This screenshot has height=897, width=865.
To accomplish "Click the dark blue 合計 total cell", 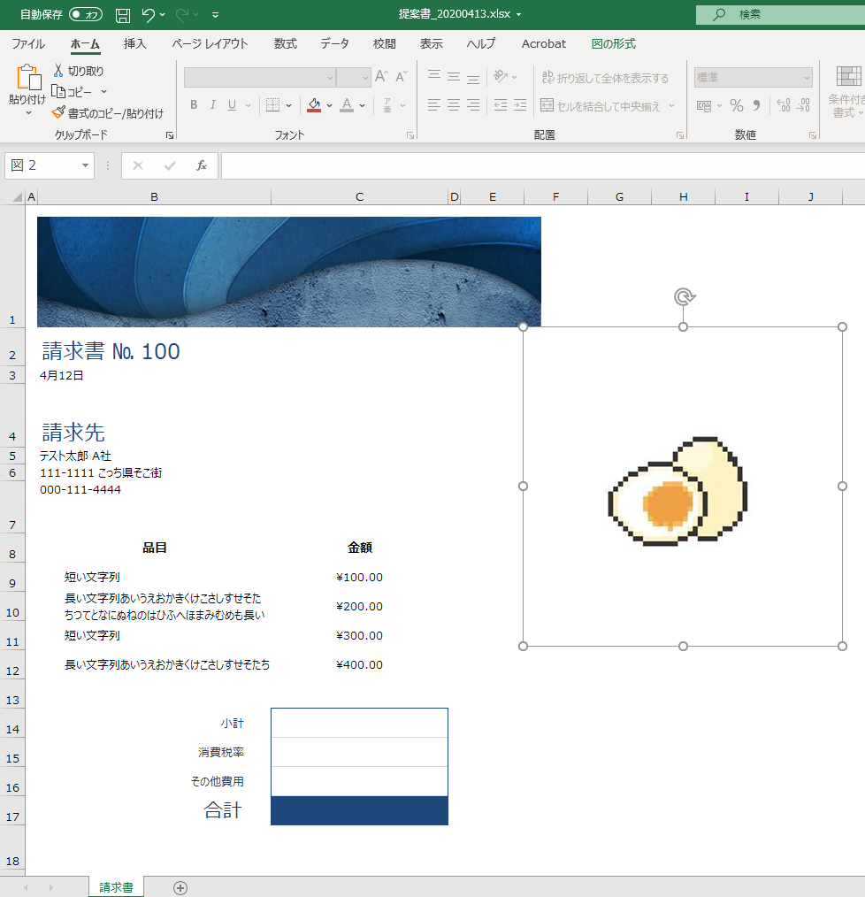I will click(359, 810).
